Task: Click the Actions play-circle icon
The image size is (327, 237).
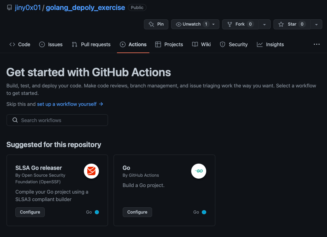Action: point(123,44)
